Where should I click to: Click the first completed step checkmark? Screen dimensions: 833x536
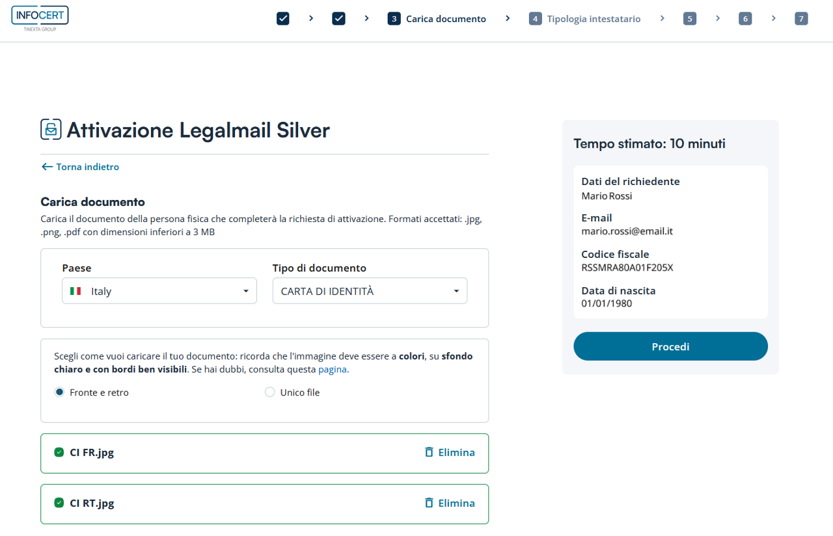[x=283, y=19]
